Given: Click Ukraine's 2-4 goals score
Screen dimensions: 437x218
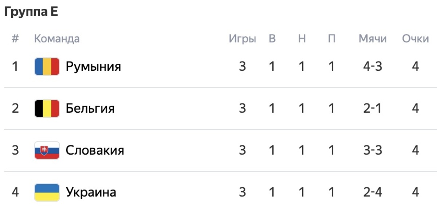Looking at the screenshot, I should [x=373, y=192].
